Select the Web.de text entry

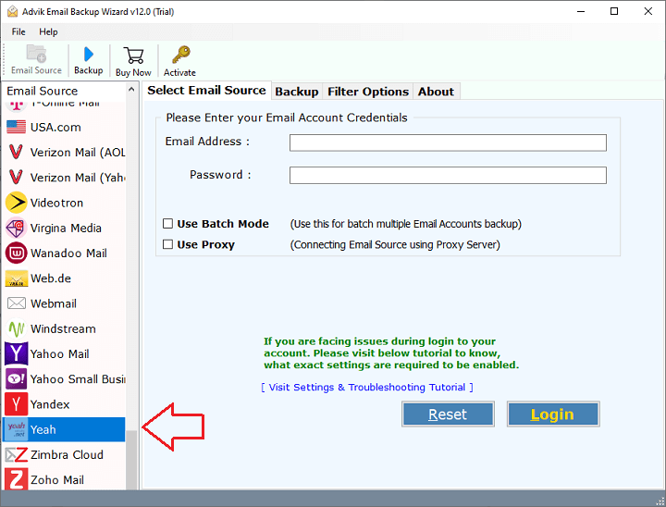tap(51, 278)
